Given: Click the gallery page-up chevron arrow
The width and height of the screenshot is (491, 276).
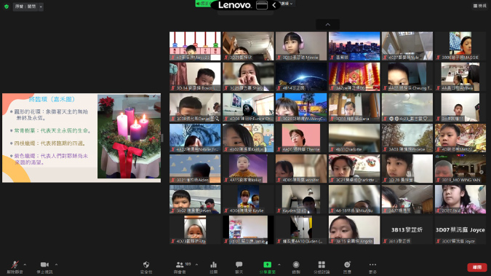Looking at the screenshot, I should [327, 25].
